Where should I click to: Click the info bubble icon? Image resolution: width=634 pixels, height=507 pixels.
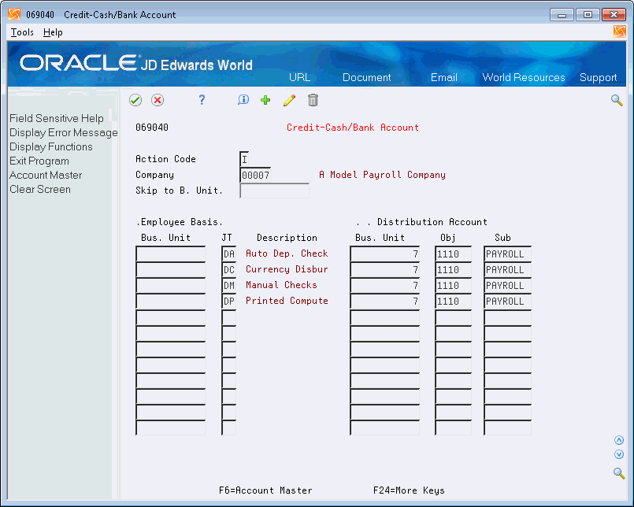(x=243, y=100)
